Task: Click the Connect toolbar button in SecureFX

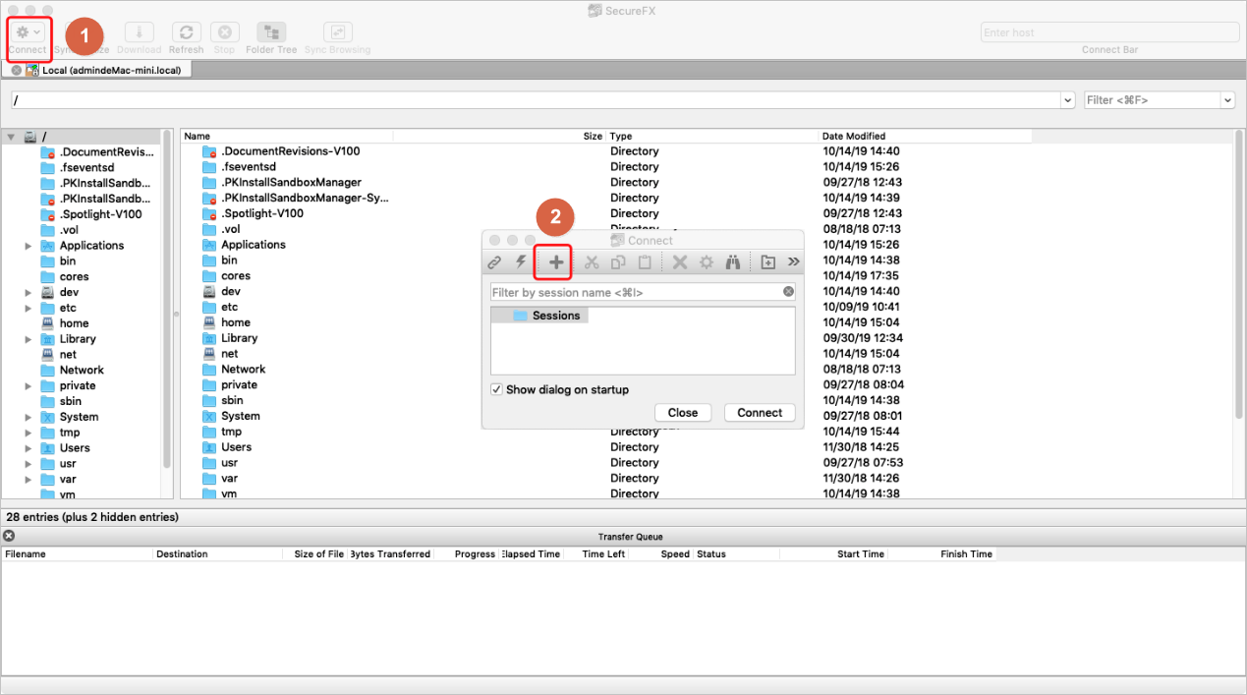Action: pos(28,38)
